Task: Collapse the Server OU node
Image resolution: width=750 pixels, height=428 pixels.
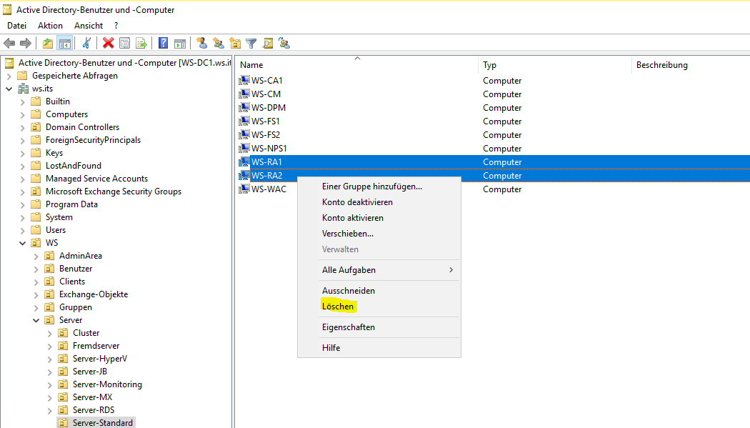Action: (36, 320)
